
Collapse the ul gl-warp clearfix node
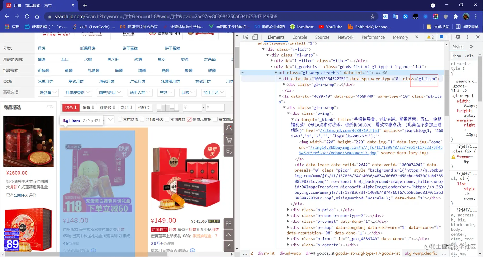(276, 73)
